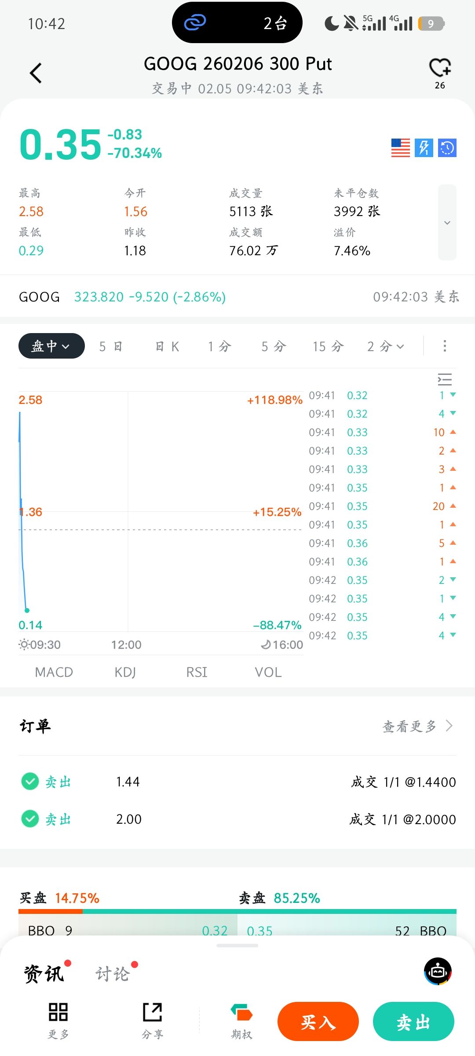The width and height of the screenshot is (475, 1056).
Task: Open the 2分 interval dropdown
Action: [x=385, y=347]
